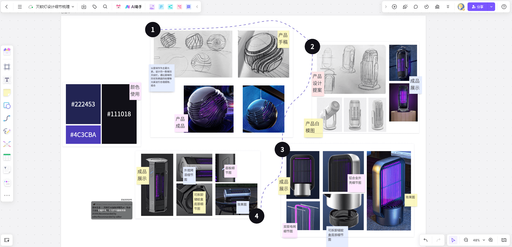Open more sidebar tools (three dots)

click(7, 196)
